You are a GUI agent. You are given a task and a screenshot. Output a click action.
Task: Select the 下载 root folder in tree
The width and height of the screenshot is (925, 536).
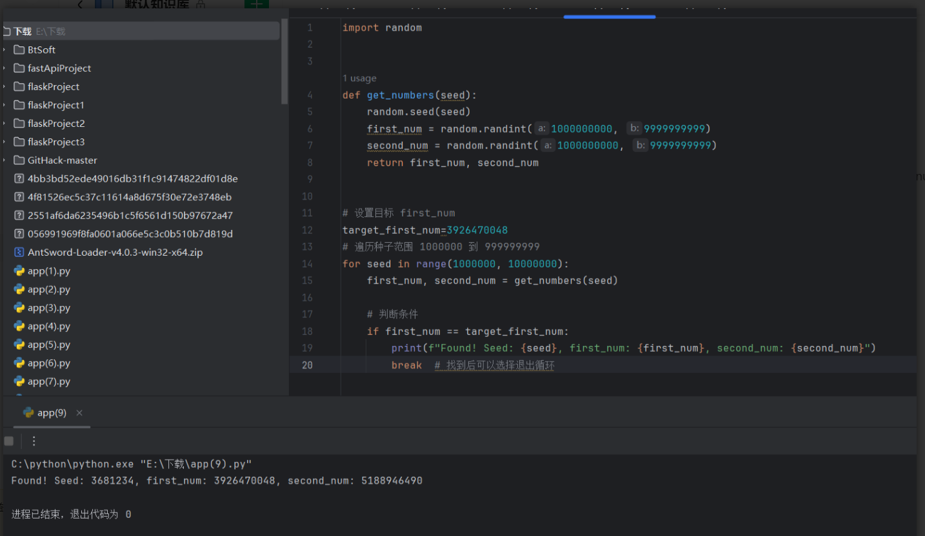tap(23, 31)
